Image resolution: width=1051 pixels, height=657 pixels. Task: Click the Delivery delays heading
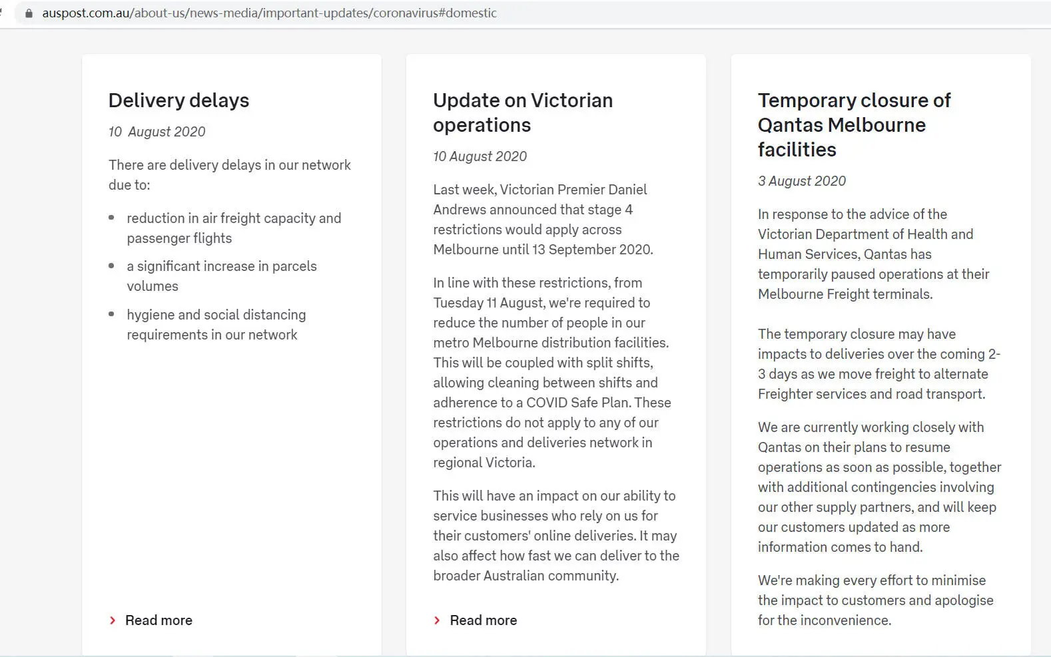[x=178, y=101]
